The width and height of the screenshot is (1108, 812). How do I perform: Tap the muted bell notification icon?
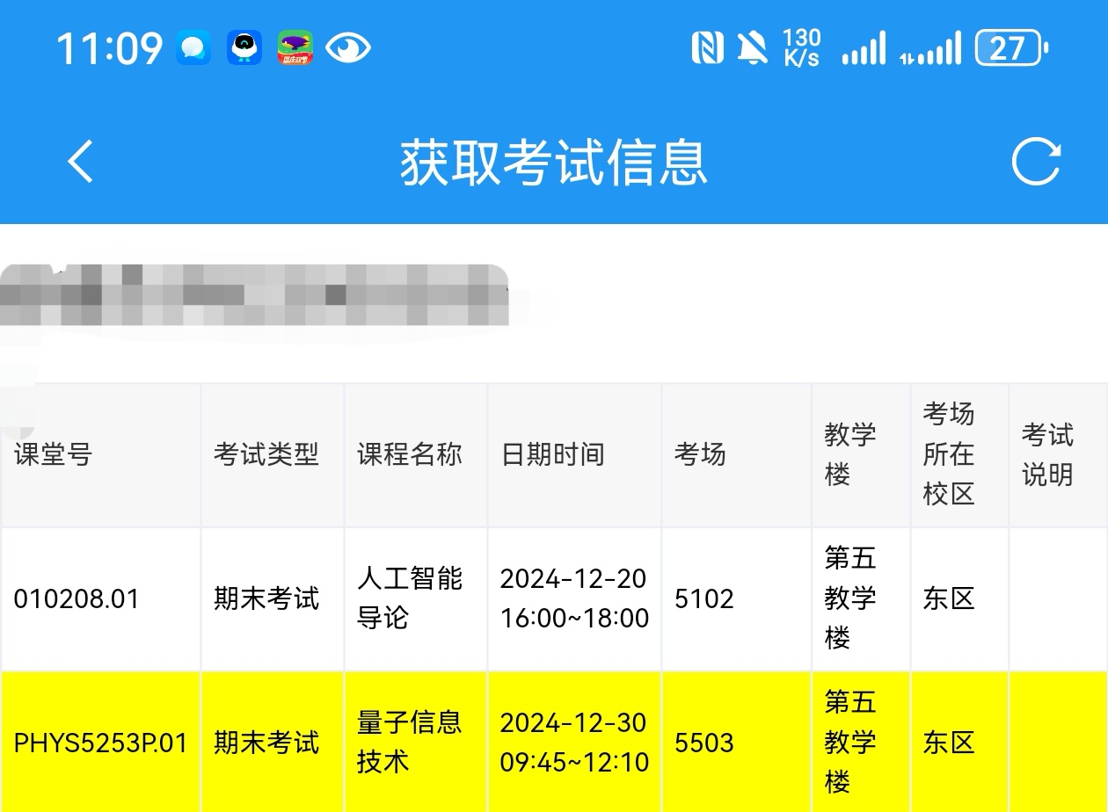[752, 48]
